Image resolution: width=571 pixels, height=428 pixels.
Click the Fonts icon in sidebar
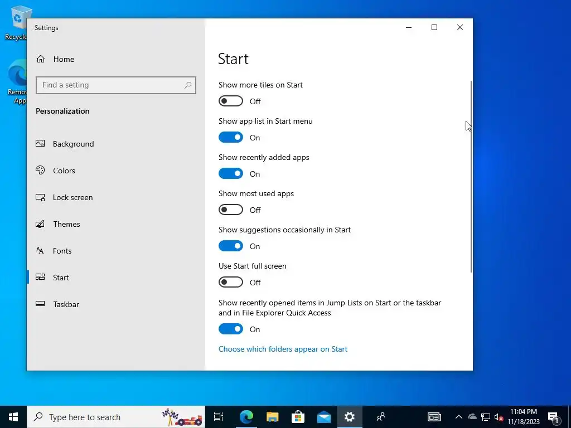tap(40, 250)
